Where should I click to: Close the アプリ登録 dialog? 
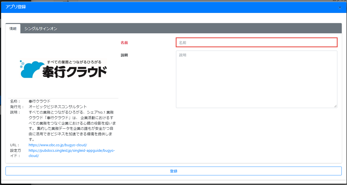click(340, 8)
